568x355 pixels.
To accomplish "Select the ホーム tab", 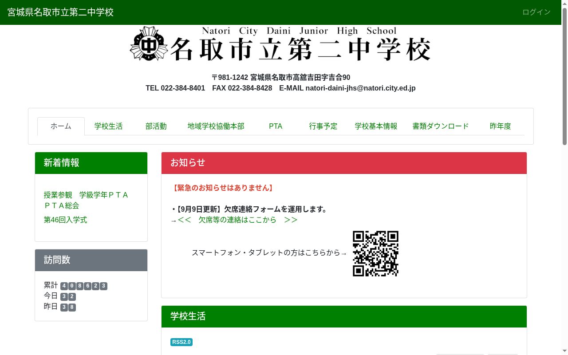I will coord(61,126).
